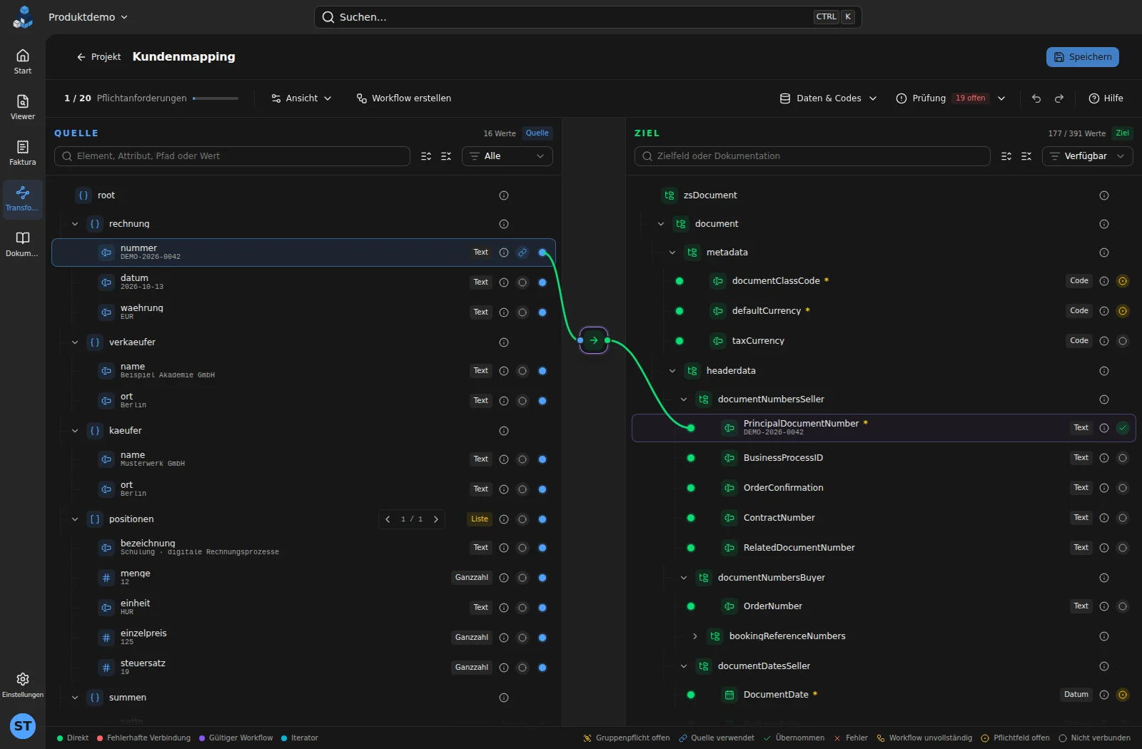Click the übernommen checkmark on PrincipalDocumentNumber
1142x749 pixels.
[1123, 428]
